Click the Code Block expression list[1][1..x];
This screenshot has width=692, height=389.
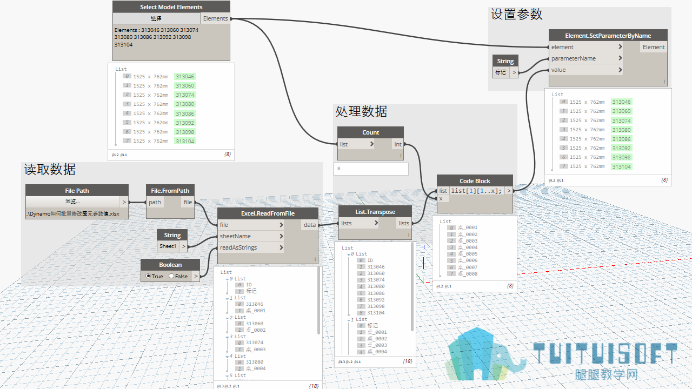click(476, 190)
